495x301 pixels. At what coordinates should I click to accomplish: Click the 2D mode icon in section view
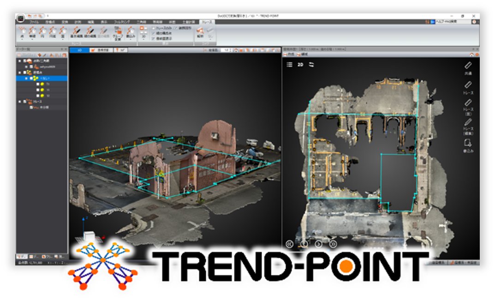pyautogui.click(x=300, y=65)
